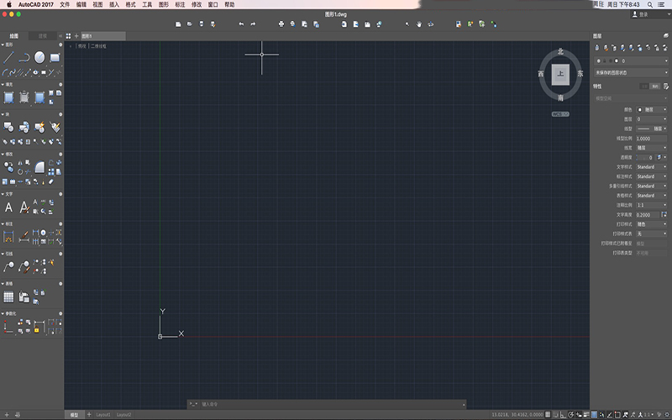Open the 视图 menu

pyautogui.click(x=97, y=4)
